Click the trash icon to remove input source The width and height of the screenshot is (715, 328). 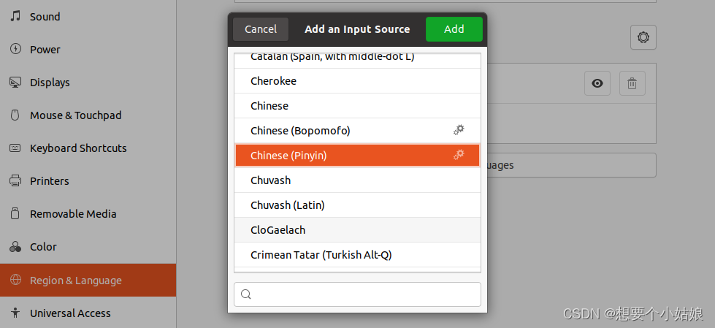(x=632, y=83)
